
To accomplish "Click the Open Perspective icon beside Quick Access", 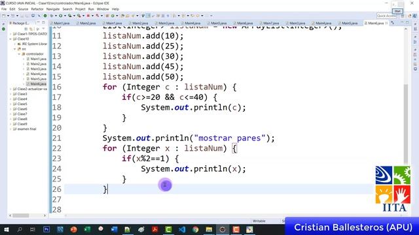I will (x=403, y=16).
